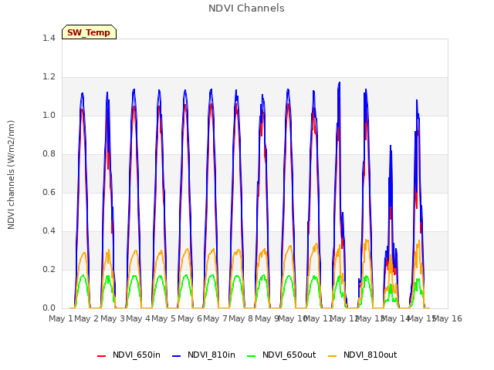Viewport: 494px width, 370px height.
Task: Click the highest blue peak near May 12
Action: click(x=340, y=82)
